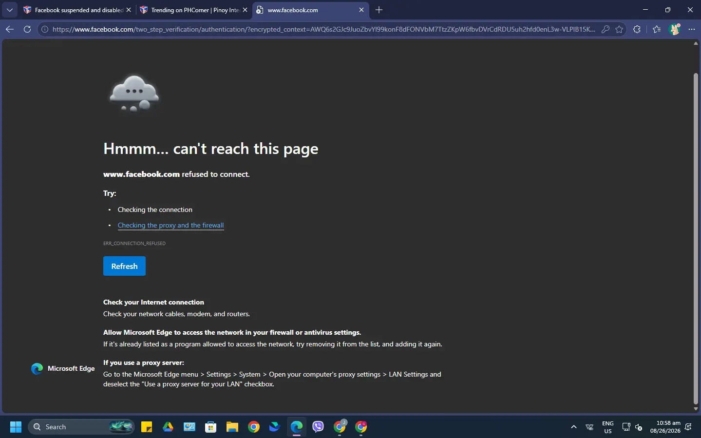The image size is (701, 438).
Task: Open Chrome with the 'J' profile badge
Action: [340, 427]
